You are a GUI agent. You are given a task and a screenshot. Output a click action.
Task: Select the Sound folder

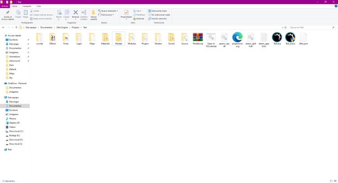(171, 39)
